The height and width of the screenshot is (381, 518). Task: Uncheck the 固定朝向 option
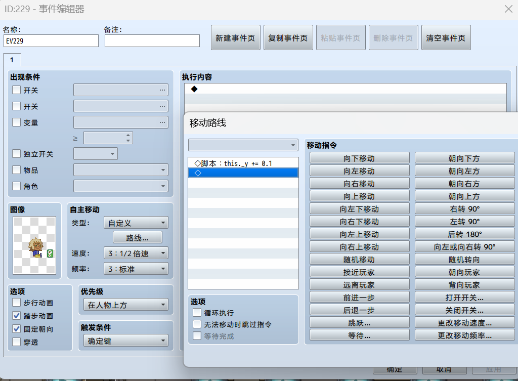coord(16,329)
